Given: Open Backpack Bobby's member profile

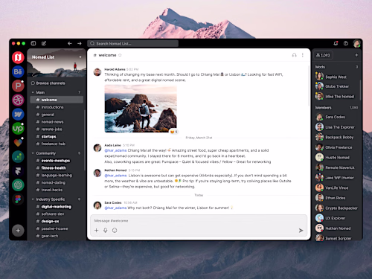Looking at the screenshot, I should (x=337, y=137).
